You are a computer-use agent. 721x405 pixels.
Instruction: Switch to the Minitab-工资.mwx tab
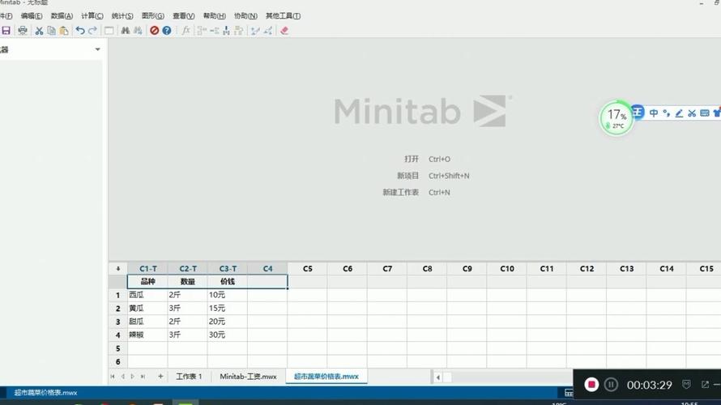[x=249, y=376]
